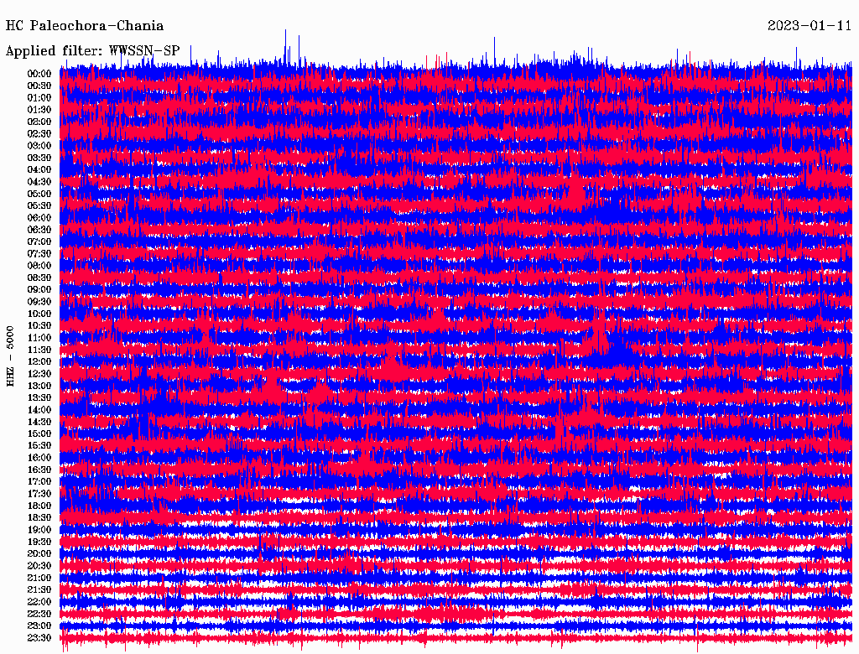Select the 21:00 time label
Image resolution: width=859 pixels, height=654 pixels.
(x=39, y=579)
